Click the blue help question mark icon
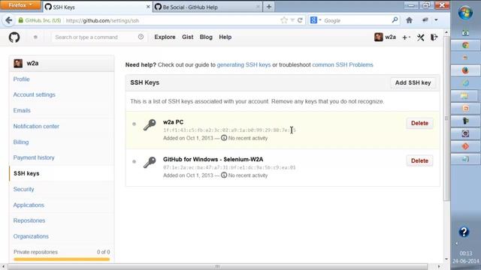The image size is (481, 270). tap(464, 232)
